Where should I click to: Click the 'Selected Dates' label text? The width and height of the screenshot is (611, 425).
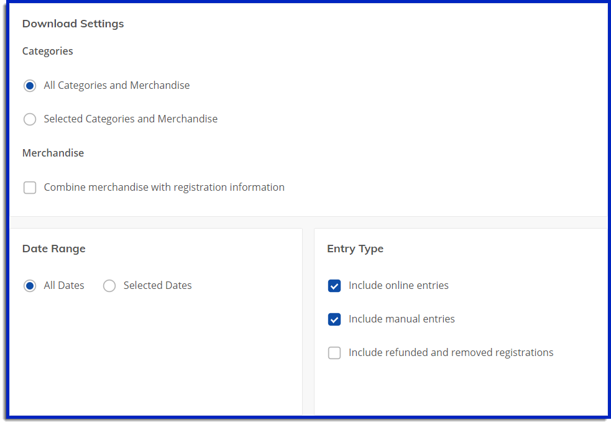click(x=157, y=286)
